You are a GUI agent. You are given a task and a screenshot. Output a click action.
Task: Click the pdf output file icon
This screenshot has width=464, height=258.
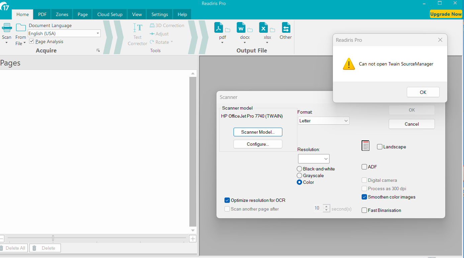click(219, 28)
